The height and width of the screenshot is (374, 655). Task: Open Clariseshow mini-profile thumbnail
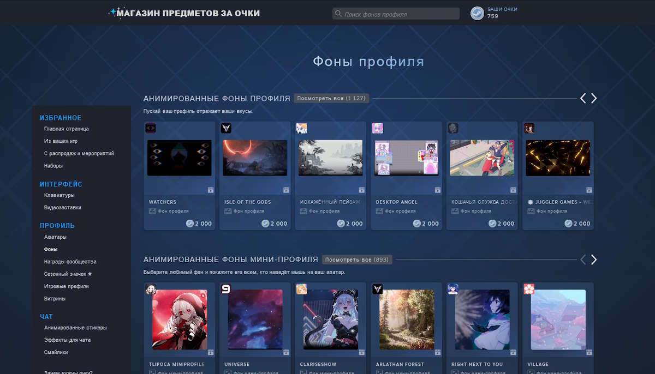coord(331,319)
